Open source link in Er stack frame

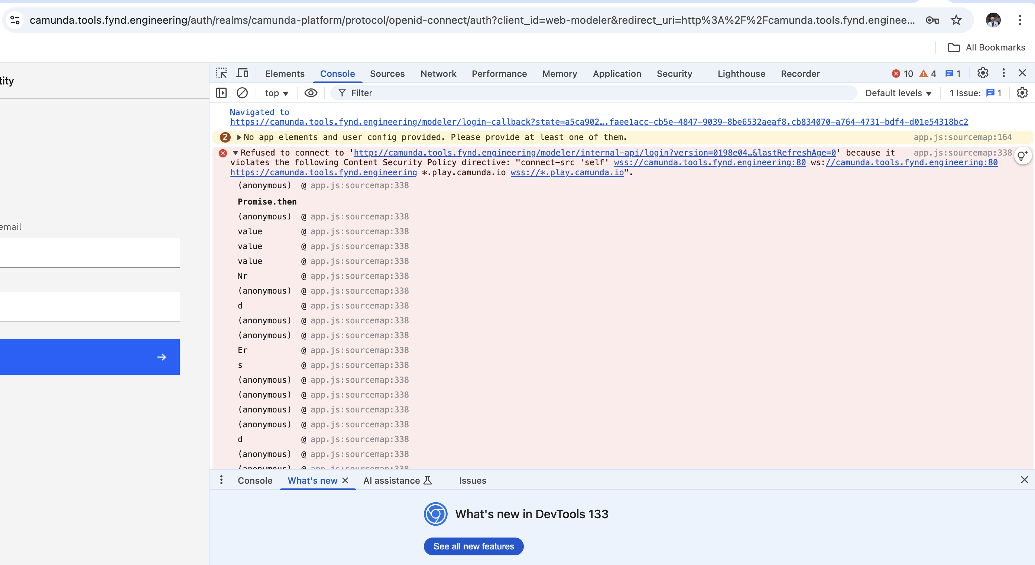[359, 350]
